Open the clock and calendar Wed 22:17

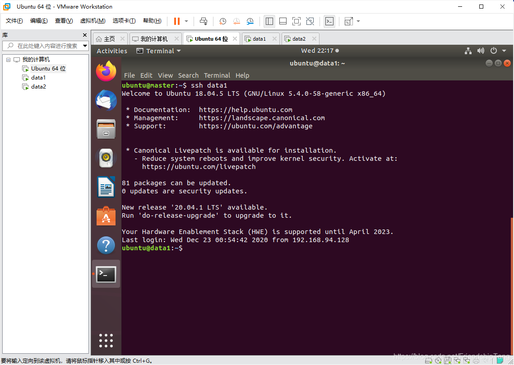[320, 51]
